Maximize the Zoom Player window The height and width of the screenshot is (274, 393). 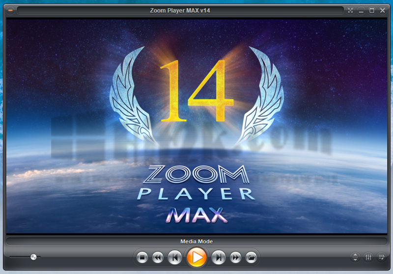(372, 10)
